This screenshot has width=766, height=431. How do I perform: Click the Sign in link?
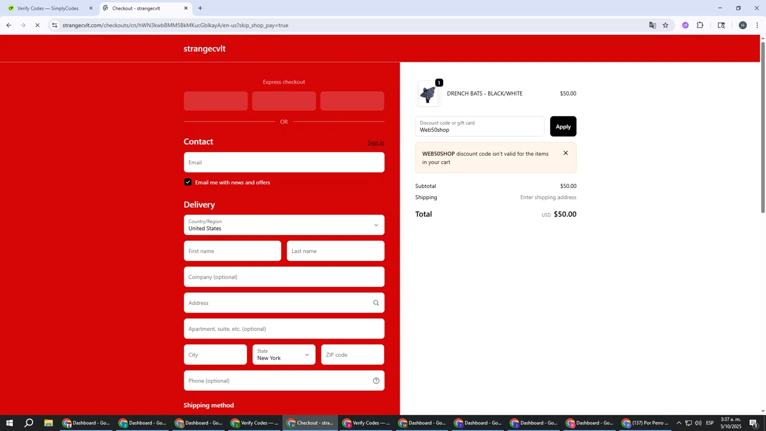point(376,143)
